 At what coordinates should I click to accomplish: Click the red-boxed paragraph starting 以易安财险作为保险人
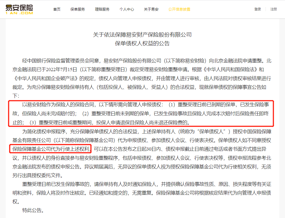click(141, 113)
